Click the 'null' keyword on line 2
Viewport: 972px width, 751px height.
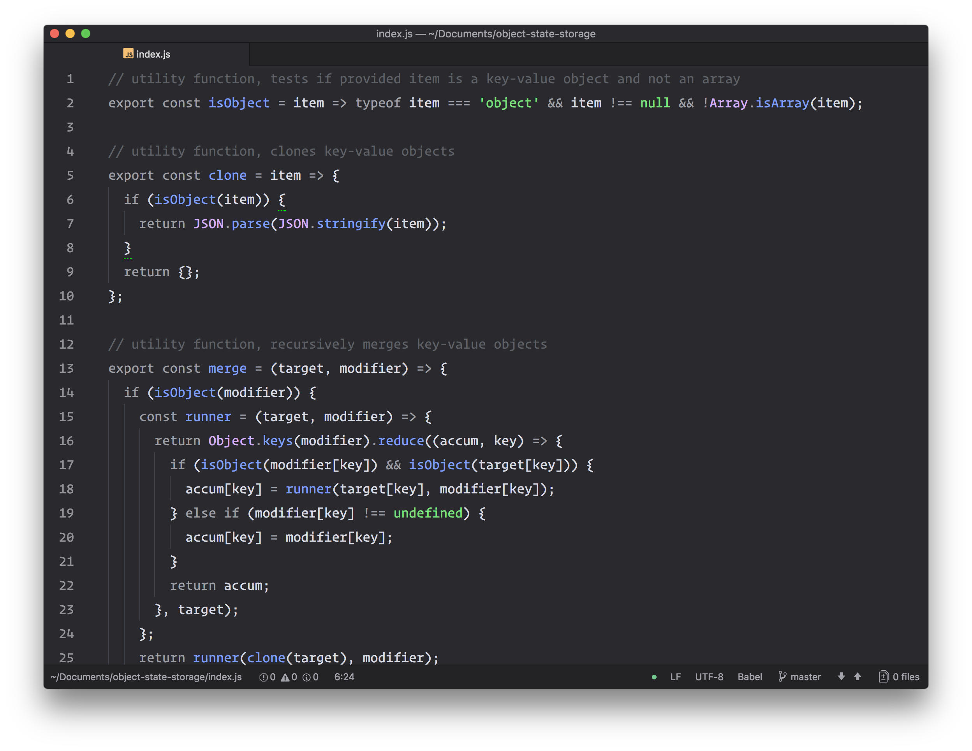(x=655, y=103)
